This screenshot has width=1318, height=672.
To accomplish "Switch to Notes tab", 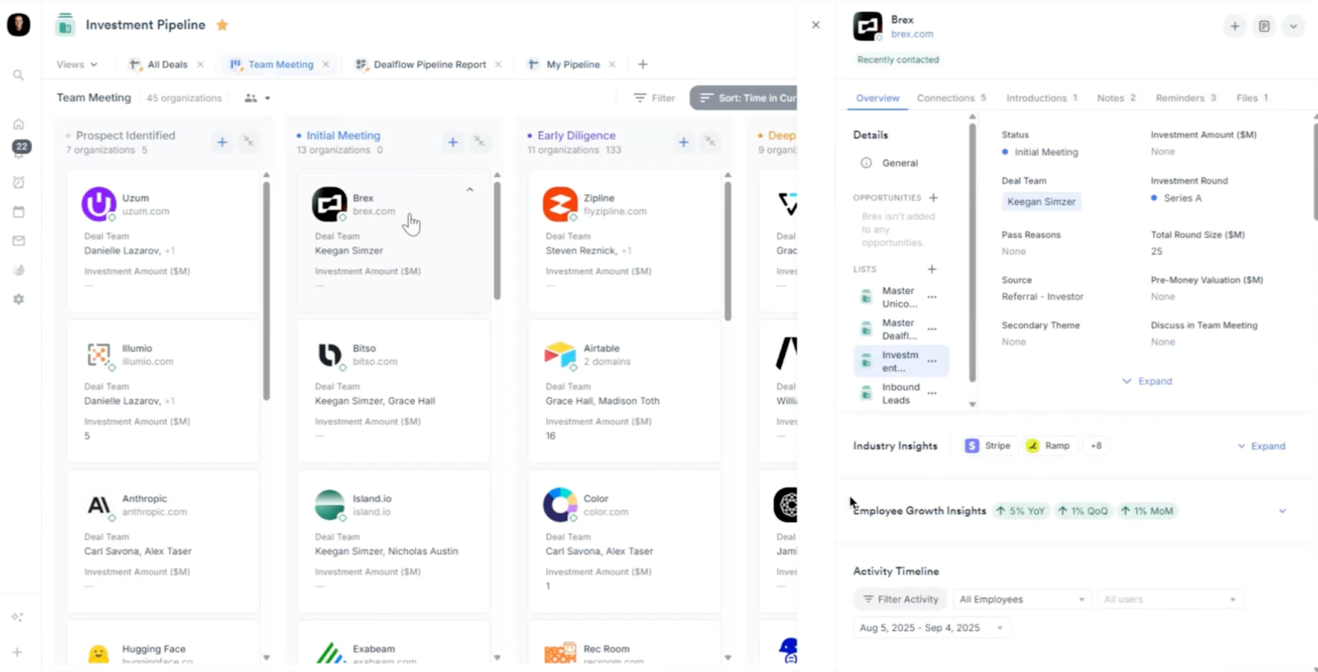I will pos(1116,98).
